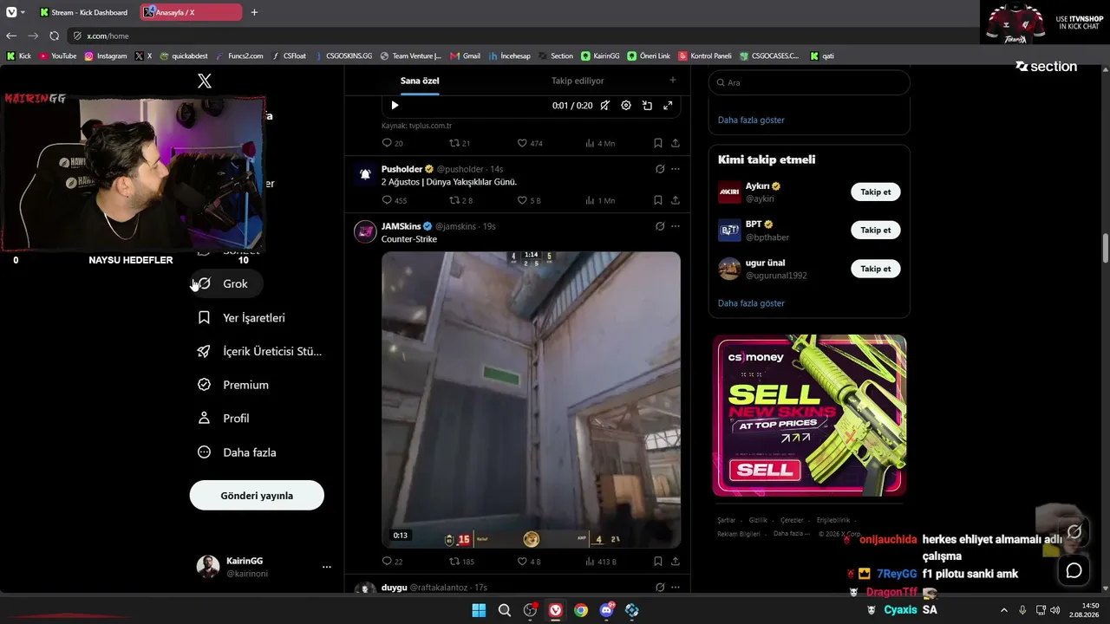Image resolution: width=1110 pixels, height=624 pixels.
Task: Enter fullscreen on the top video player
Action: tap(668, 106)
